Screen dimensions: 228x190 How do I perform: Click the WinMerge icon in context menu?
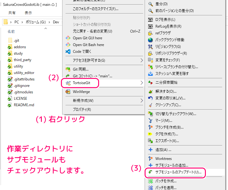click(x=68, y=92)
